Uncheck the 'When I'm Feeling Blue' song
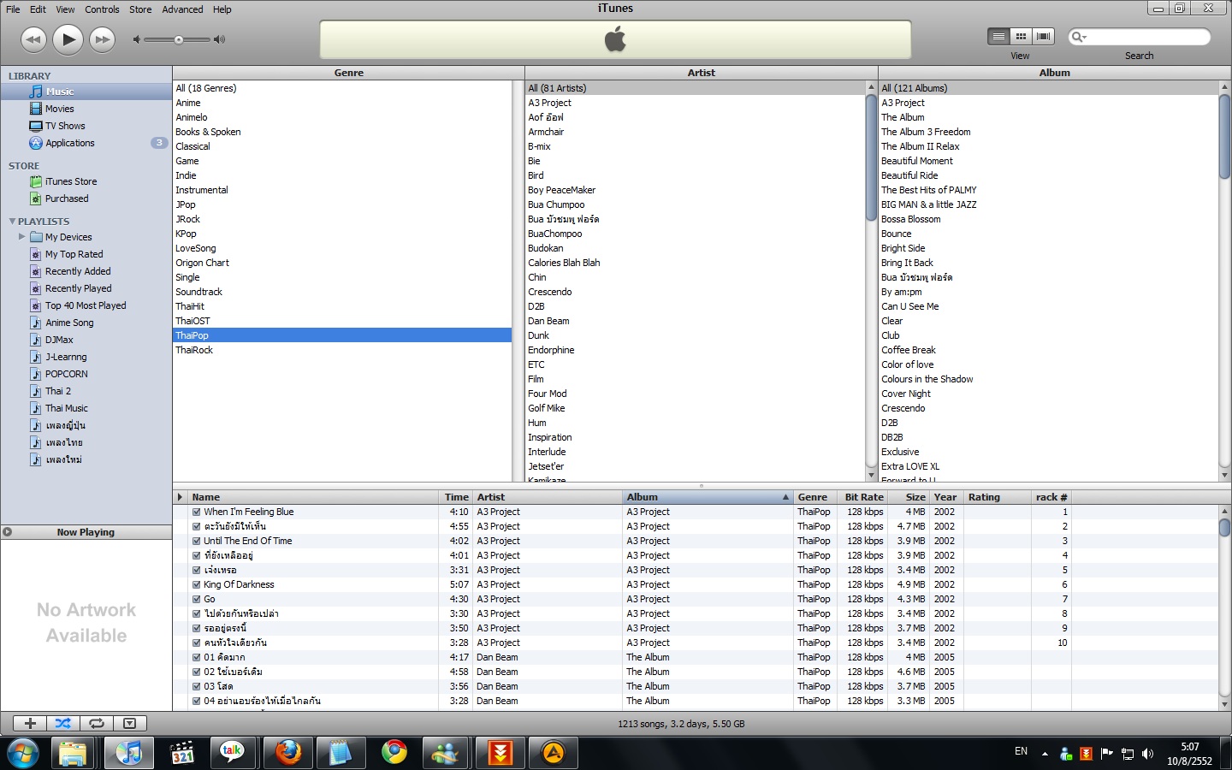The image size is (1232, 770). point(197,512)
